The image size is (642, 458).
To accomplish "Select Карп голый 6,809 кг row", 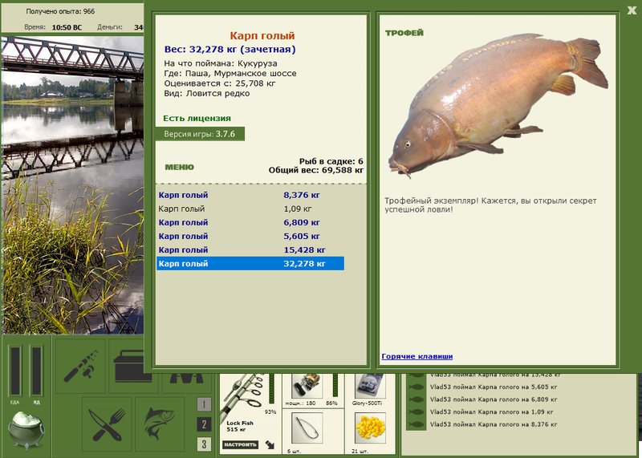I will [x=250, y=223].
